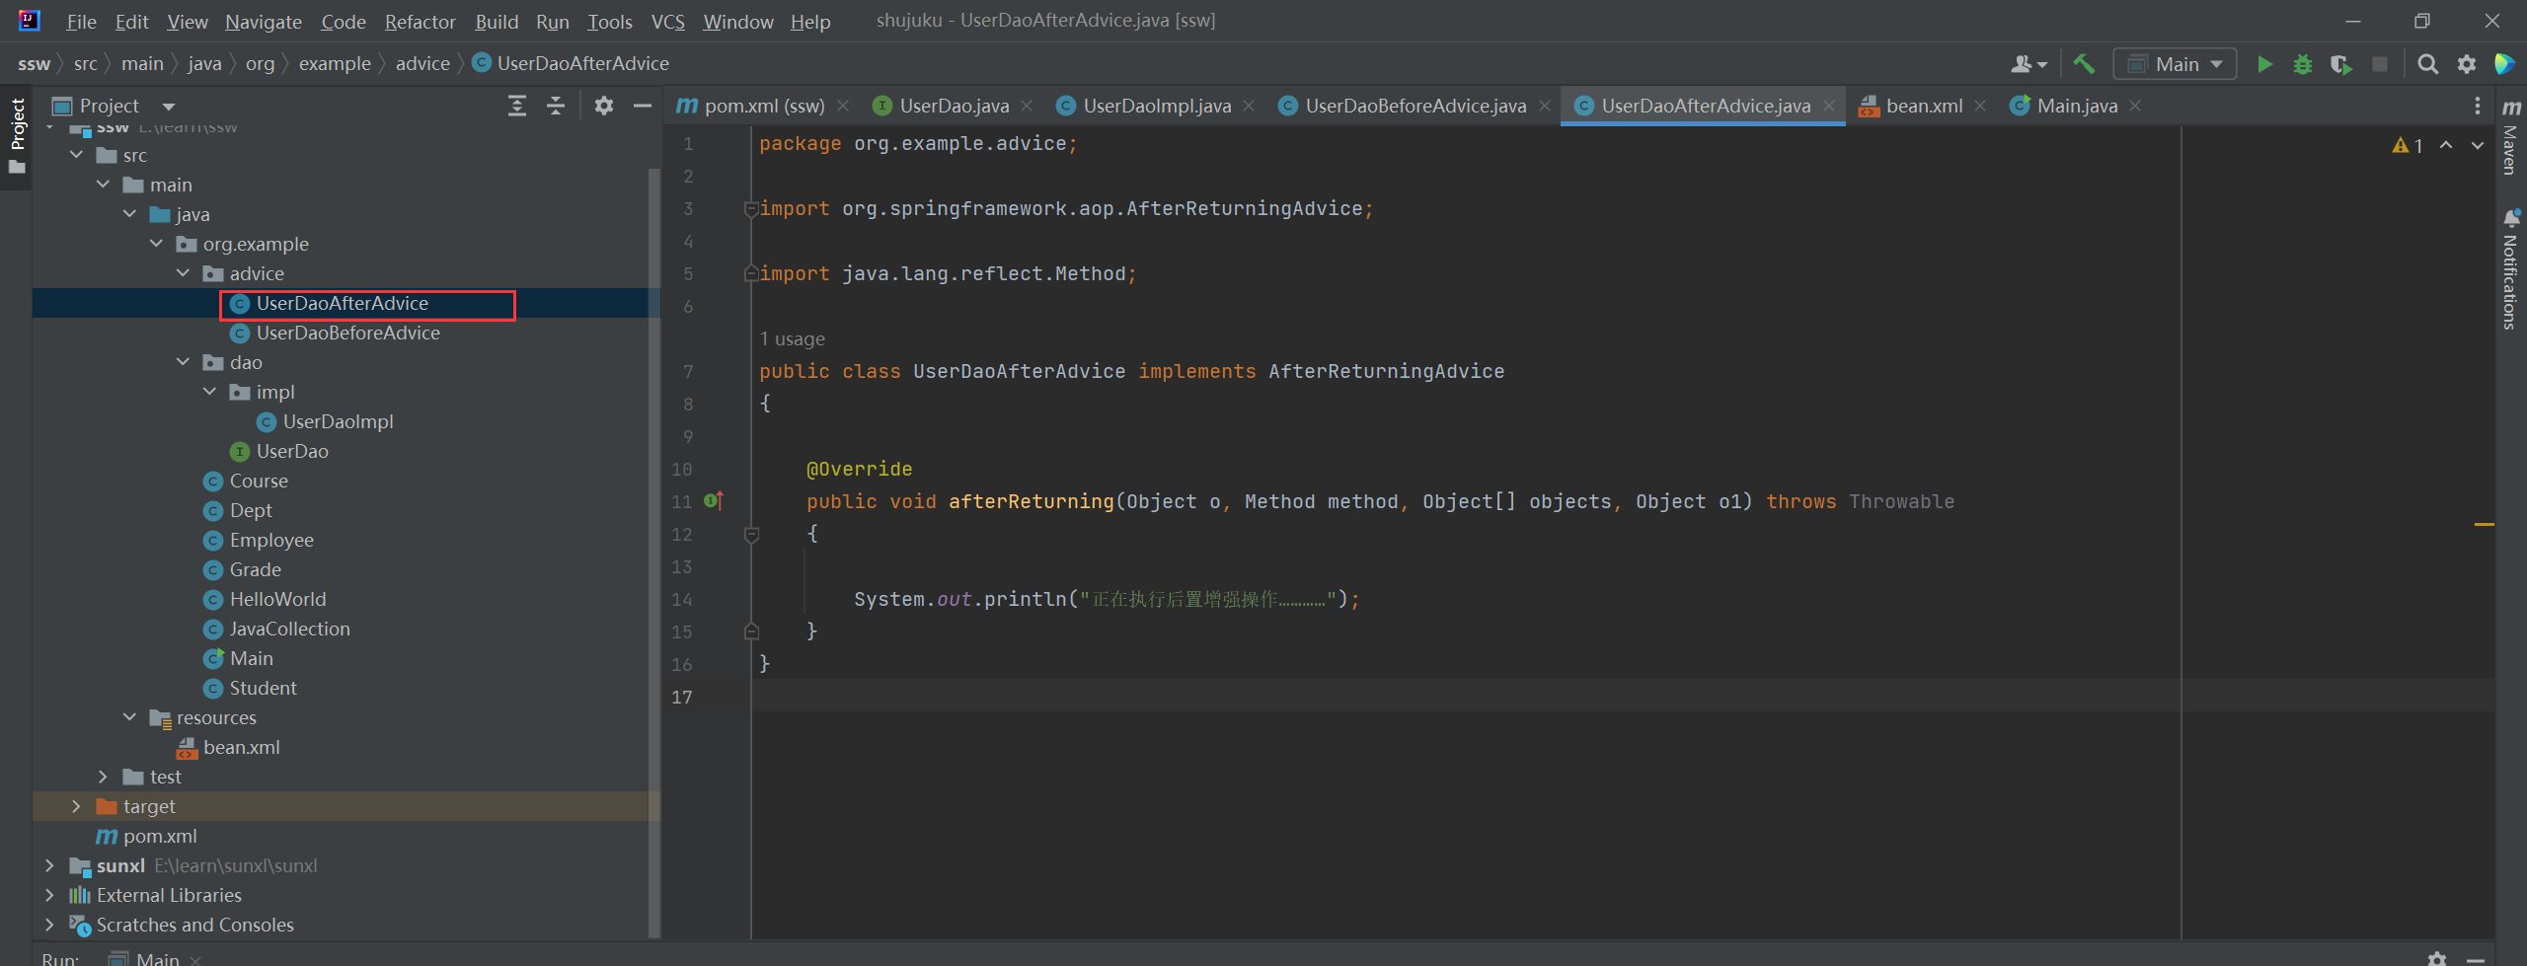Open IDE settings gear in top toolbar

(2467, 64)
